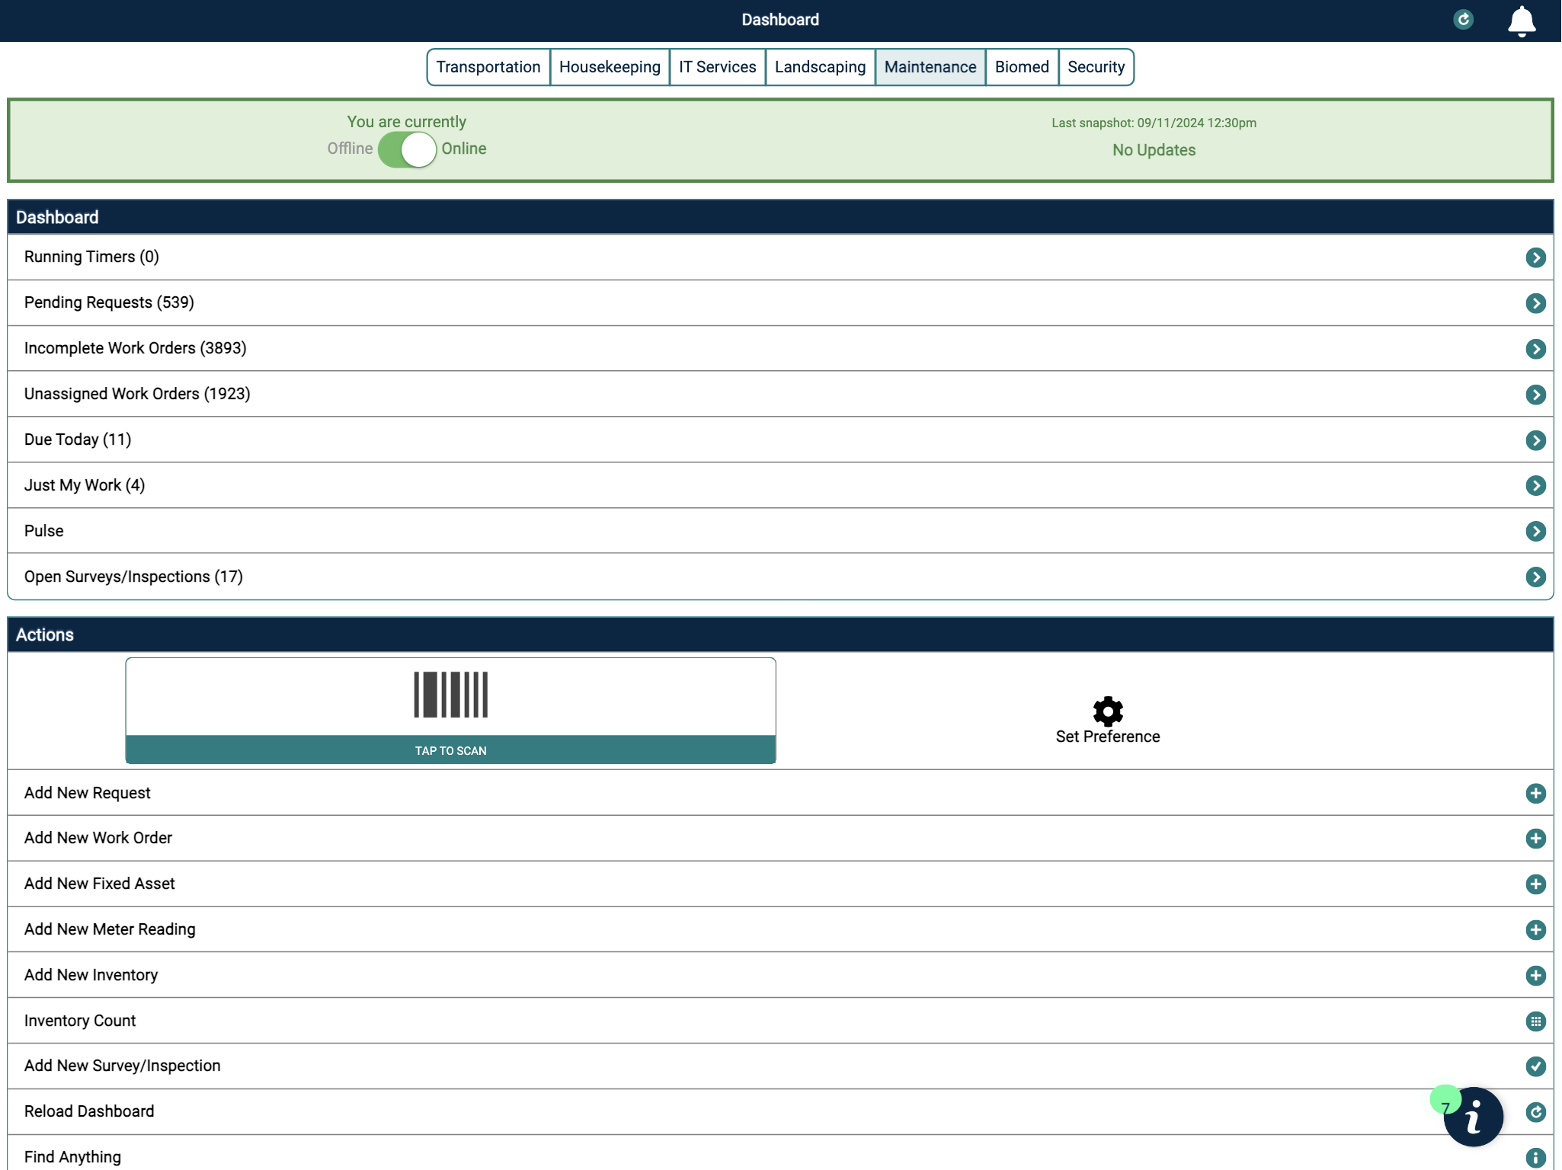Viewport: 1562px width, 1170px height.
Task: Click the Set Preference gear icon
Action: 1107,711
